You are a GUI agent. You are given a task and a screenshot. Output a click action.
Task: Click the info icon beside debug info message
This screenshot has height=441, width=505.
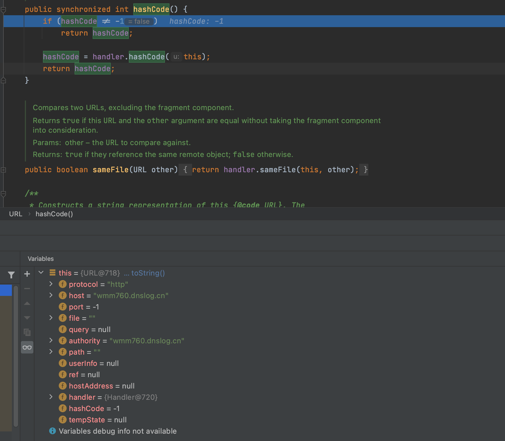[53, 431]
